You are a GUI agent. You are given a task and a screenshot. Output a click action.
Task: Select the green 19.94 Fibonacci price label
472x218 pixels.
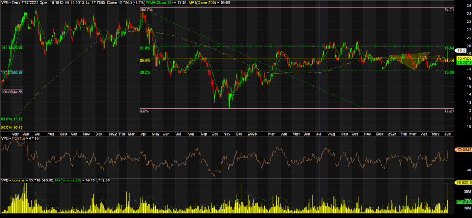pyautogui.click(x=449, y=48)
